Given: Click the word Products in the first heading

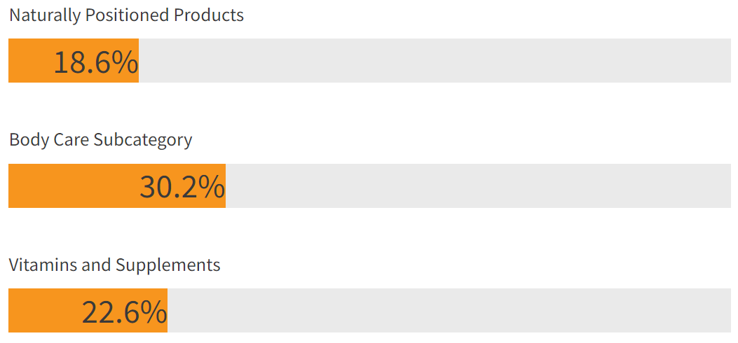Looking at the screenshot, I should (209, 15).
